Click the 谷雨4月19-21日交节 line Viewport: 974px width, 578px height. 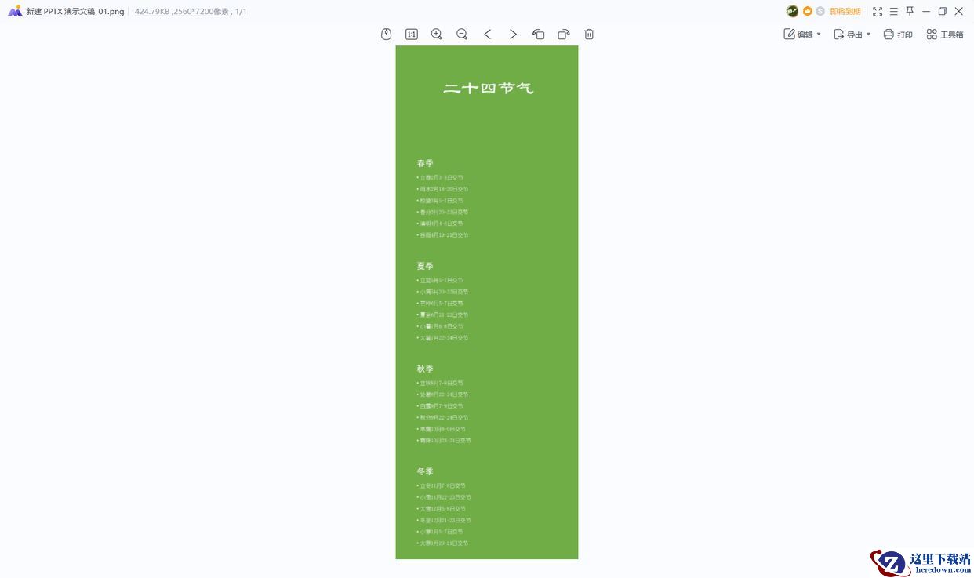click(442, 235)
